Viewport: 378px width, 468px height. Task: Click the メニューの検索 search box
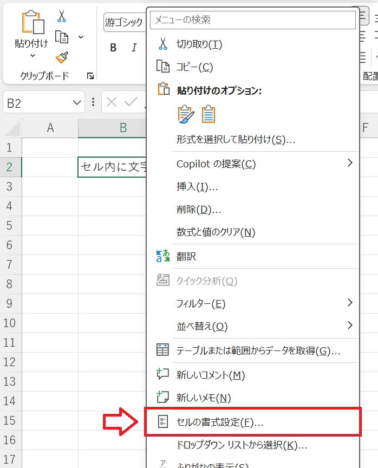click(253, 20)
